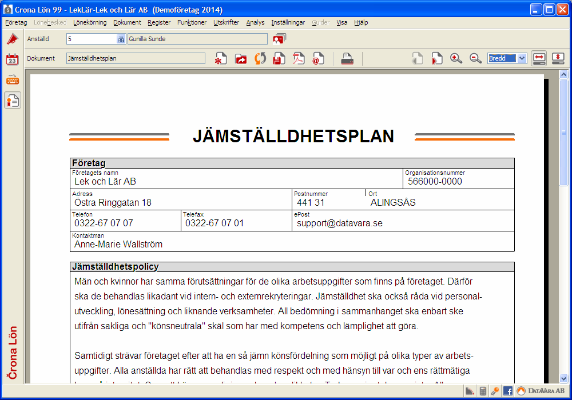Click the Dokument Jämställdhetsplan field
The width and height of the screenshot is (572, 400).
(136, 58)
